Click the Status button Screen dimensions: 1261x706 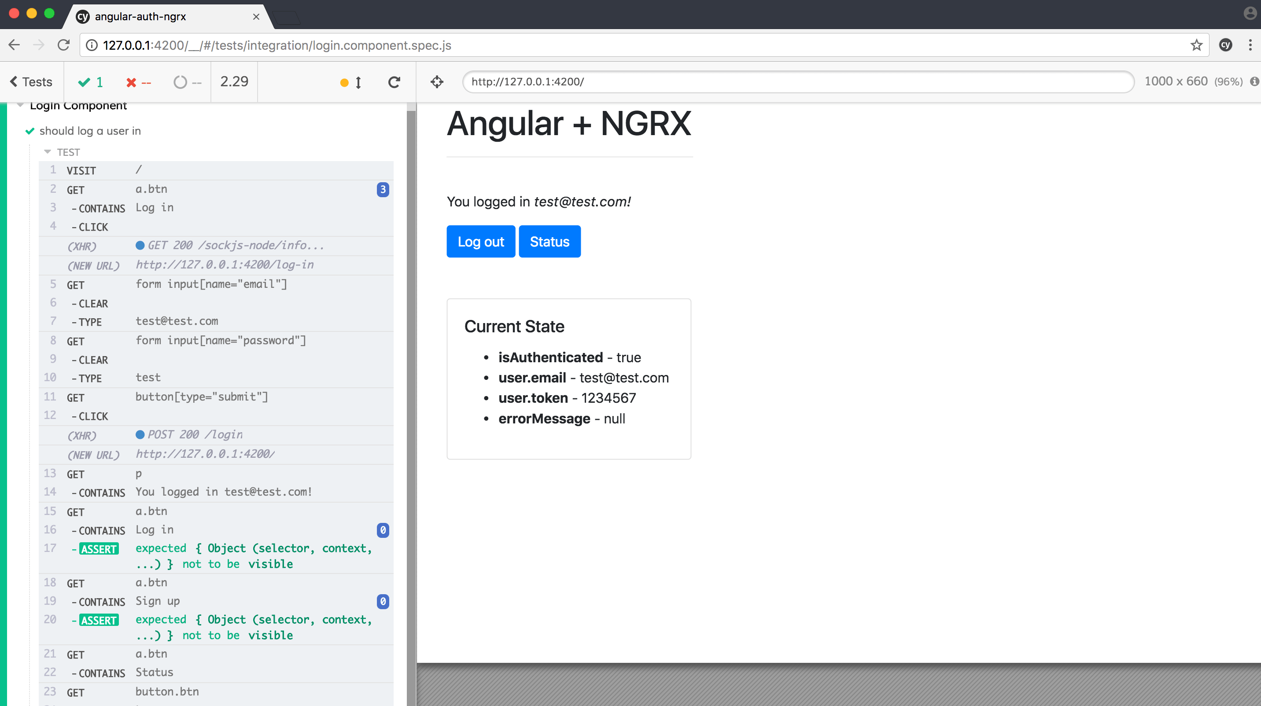[549, 241]
